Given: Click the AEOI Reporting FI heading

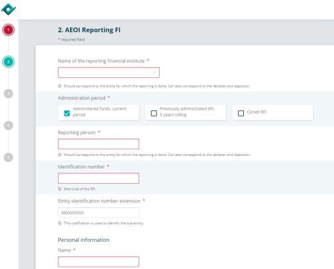Looking at the screenshot, I should (x=89, y=30).
